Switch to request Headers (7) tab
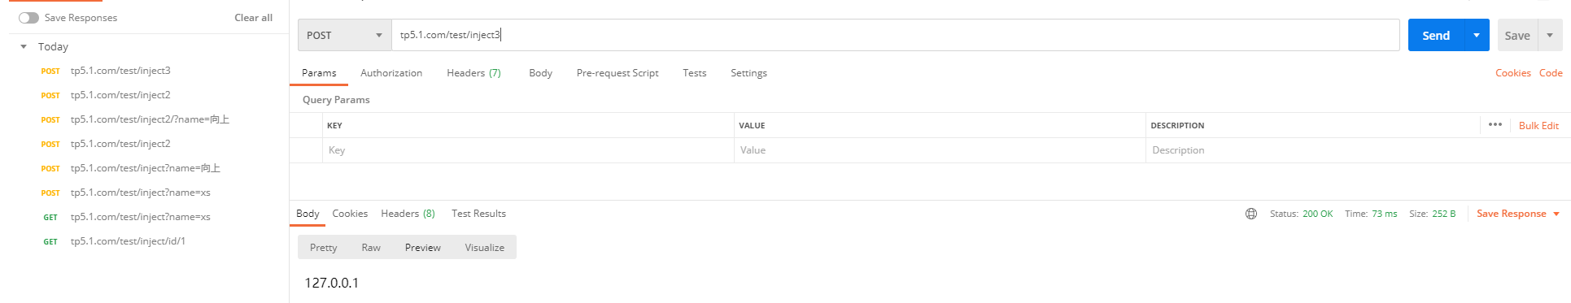1571x303 pixels. pos(473,73)
